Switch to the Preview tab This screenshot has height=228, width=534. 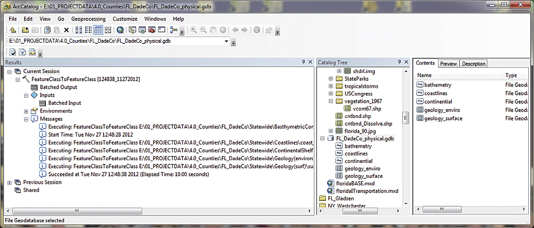click(448, 64)
